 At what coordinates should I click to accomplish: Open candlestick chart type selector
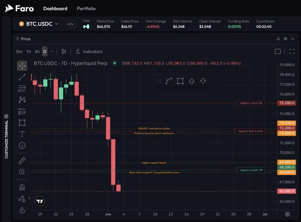coord(64,52)
